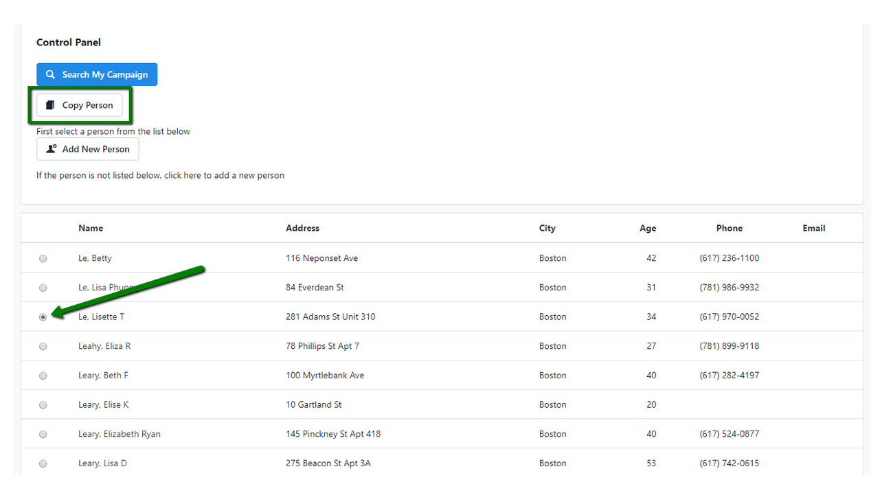
Task: Select the radio button for Leary, Lisa D
Action: [x=43, y=464]
